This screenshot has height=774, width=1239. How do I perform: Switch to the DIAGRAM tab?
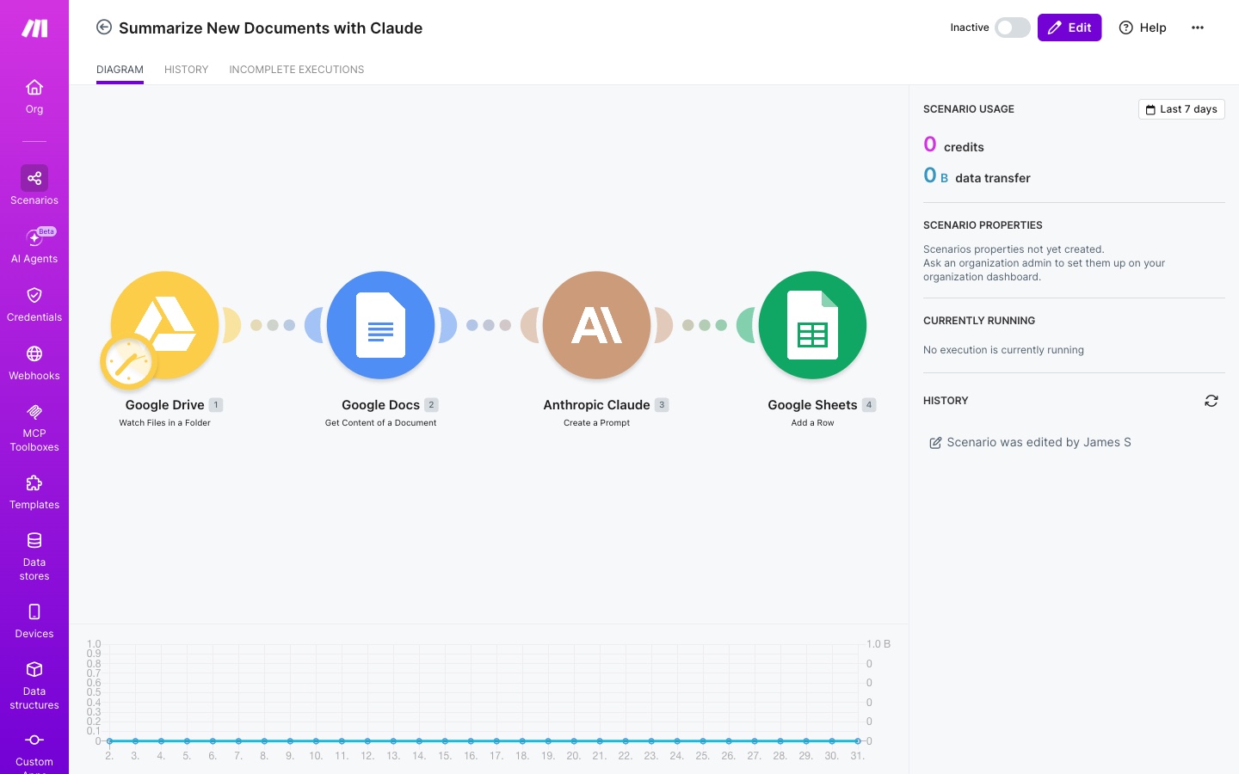[x=120, y=70]
